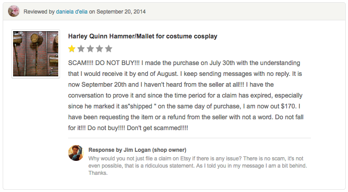Click the "Reviewed by" label text
This screenshot has width=348, height=192.
(39, 11)
